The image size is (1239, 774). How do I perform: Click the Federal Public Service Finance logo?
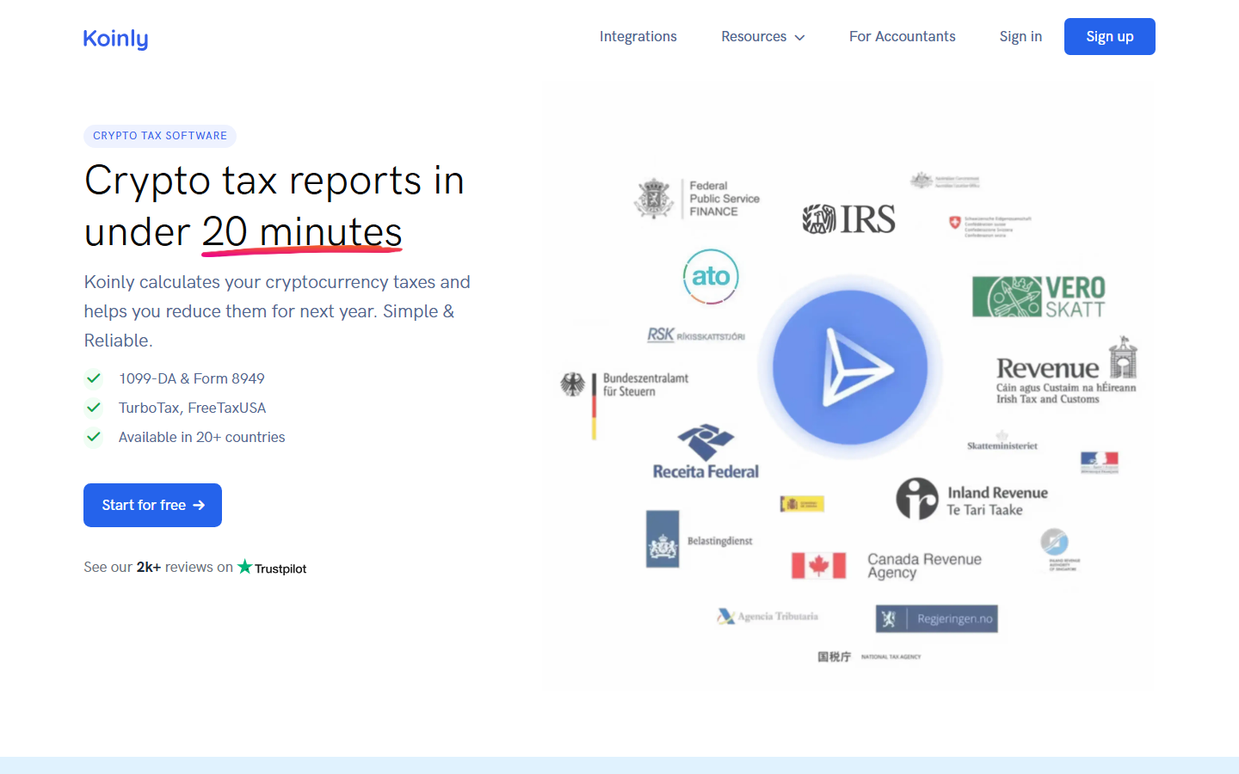(x=697, y=199)
